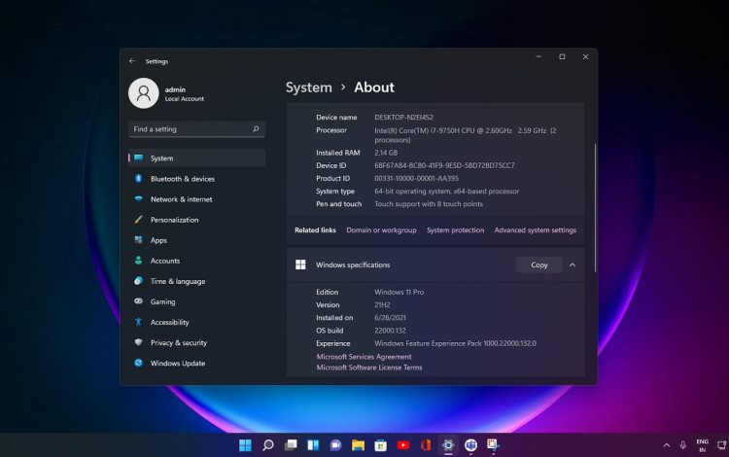Viewport: 729px width, 457px height.
Task: Select the Network & internet icon
Action: pos(139,199)
